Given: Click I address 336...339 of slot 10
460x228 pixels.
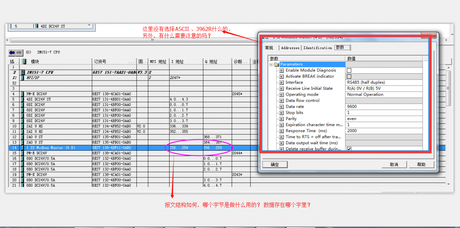Looking at the screenshot, I should (x=179, y=126).
